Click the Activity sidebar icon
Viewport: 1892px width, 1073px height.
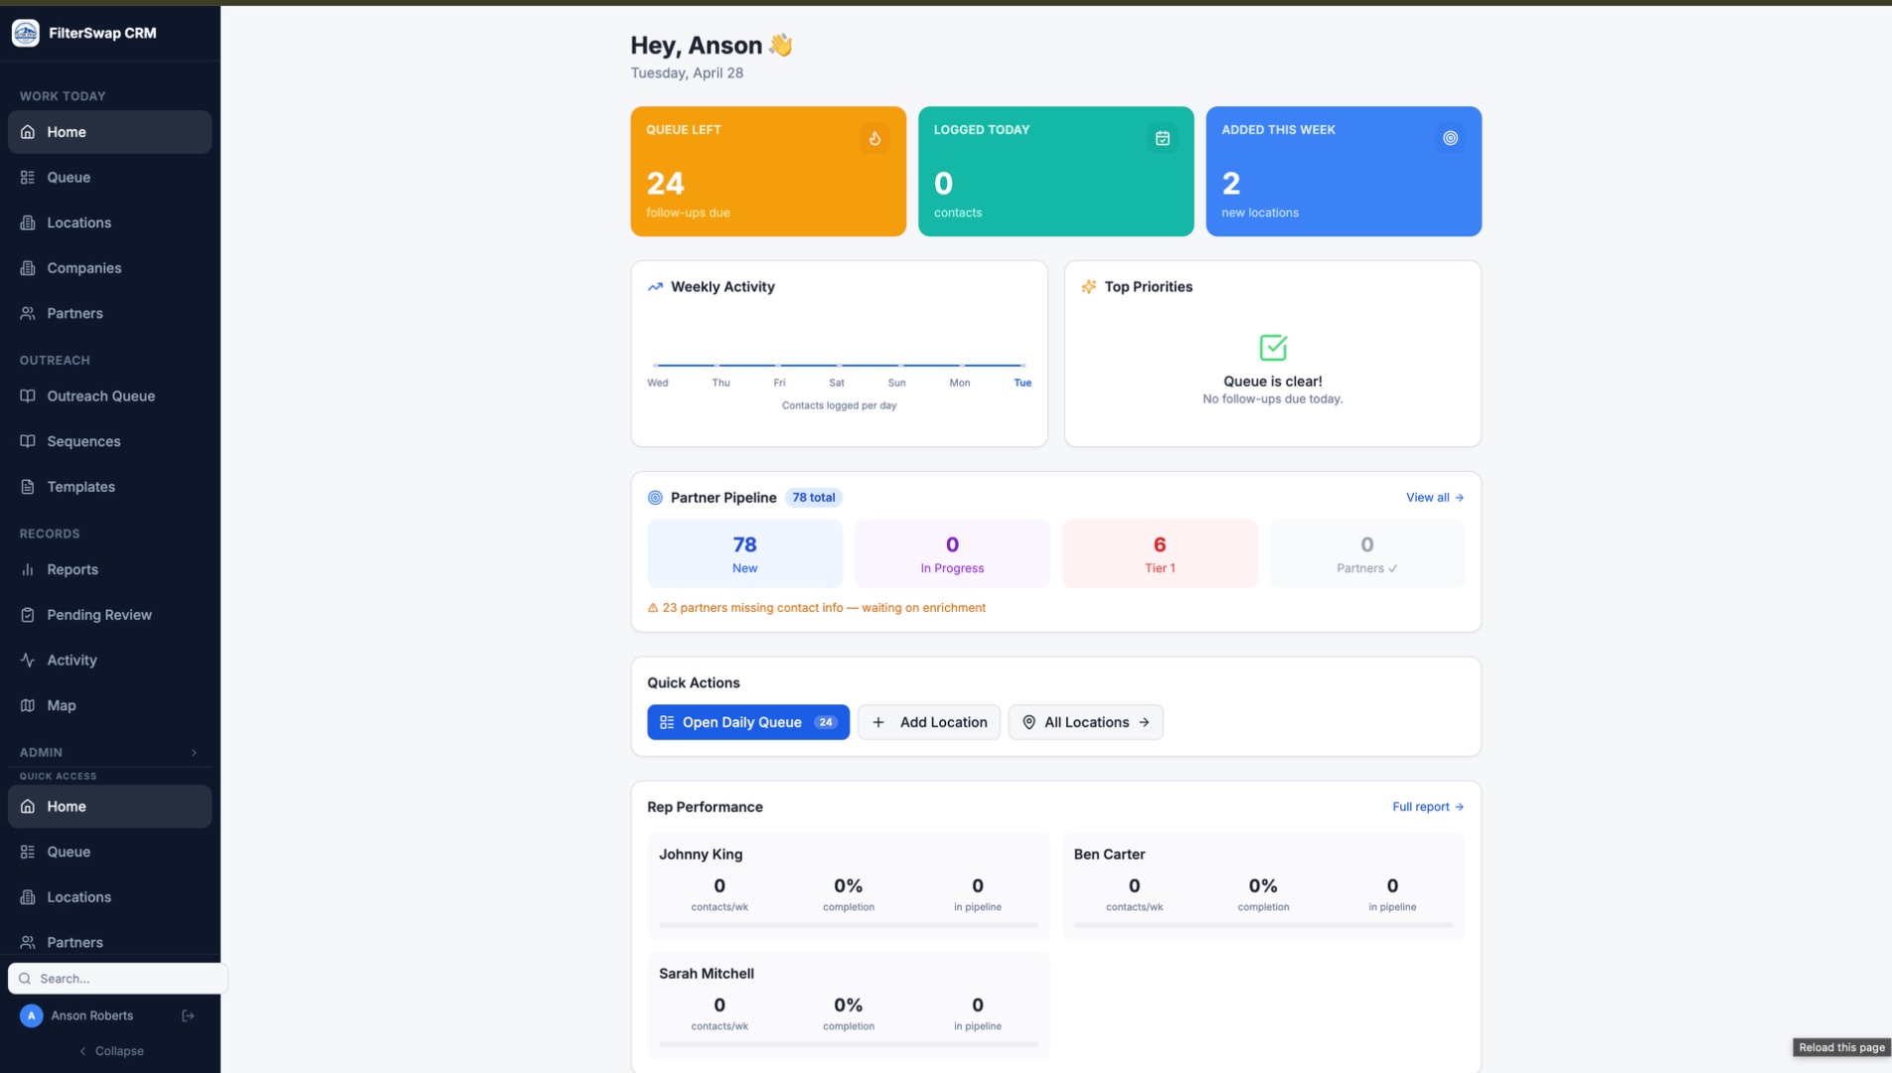(x=27, y=661)
